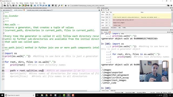
Task: Run the file with the green play button
Action: [x=20, y=5]
